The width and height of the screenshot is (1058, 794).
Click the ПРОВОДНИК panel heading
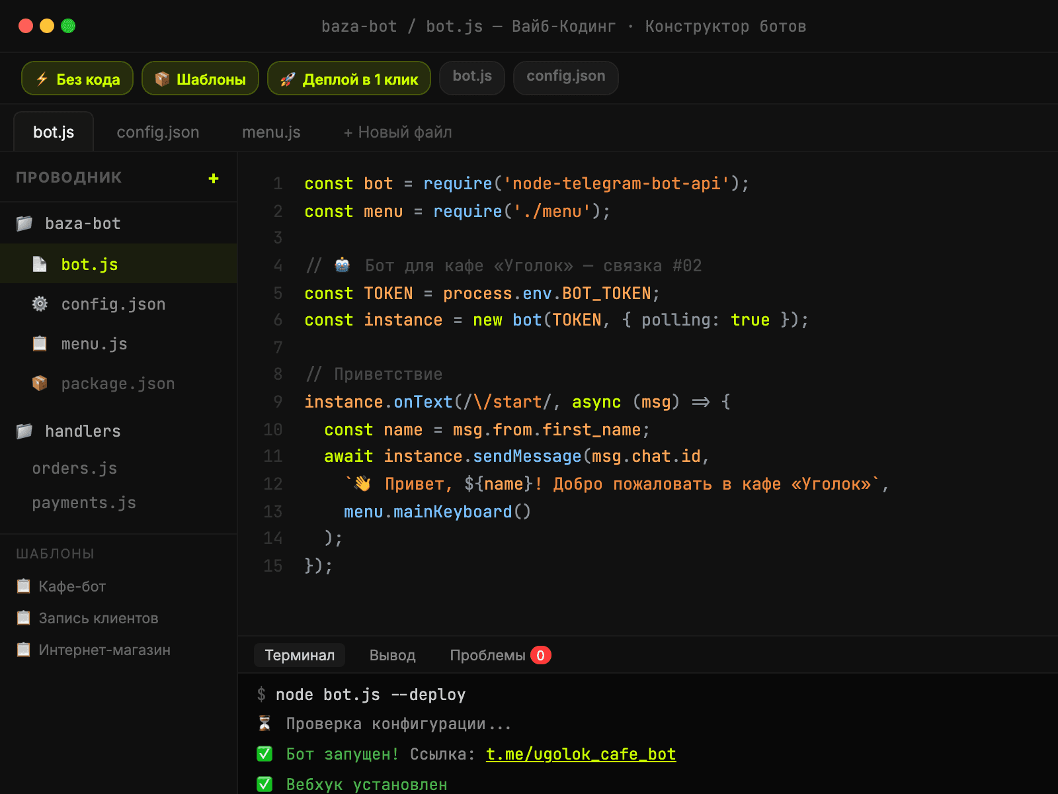(69, 177)
